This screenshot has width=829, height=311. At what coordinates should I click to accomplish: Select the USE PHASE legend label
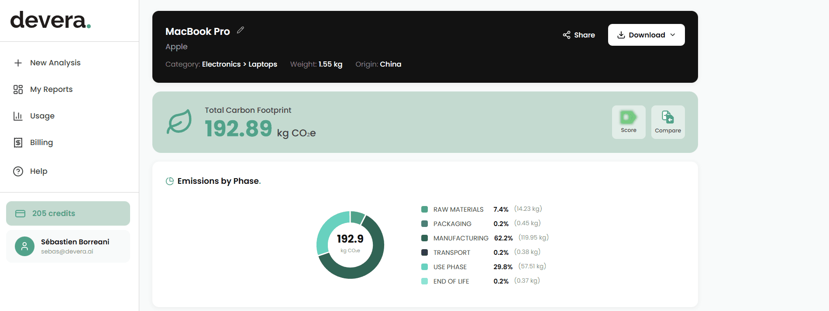coord(450,267)
